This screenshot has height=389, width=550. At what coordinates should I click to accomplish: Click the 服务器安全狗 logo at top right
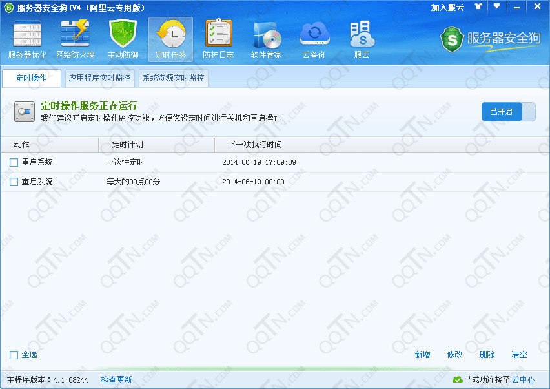pos(491,39)
